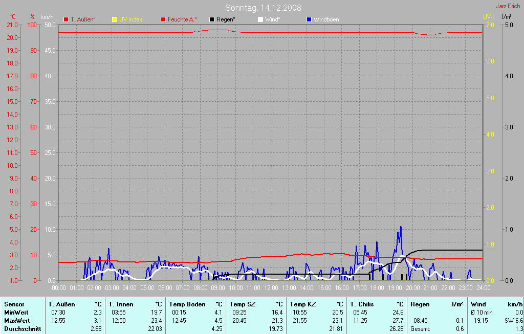524x334 pixels.
Task: Select the Sensor column header in table
Action: pyautogui.click(x=14, y=304)
